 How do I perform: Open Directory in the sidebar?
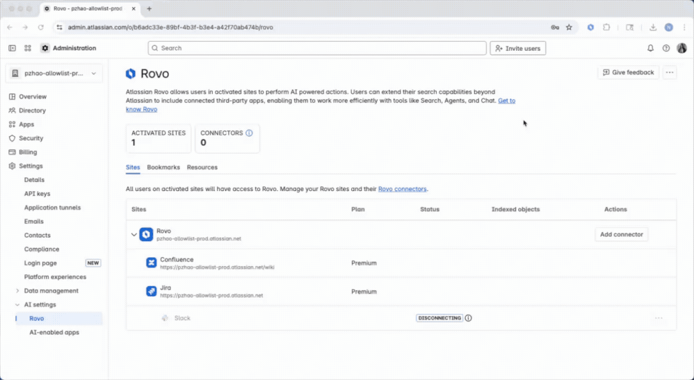(32, 110)
